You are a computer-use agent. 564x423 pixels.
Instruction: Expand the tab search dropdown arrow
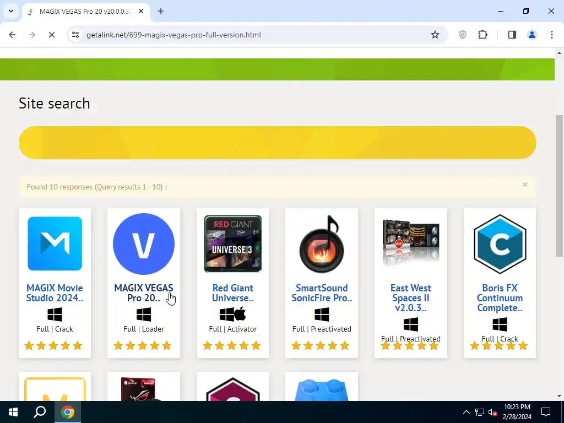pyautogui.click(x=11, y=11)
